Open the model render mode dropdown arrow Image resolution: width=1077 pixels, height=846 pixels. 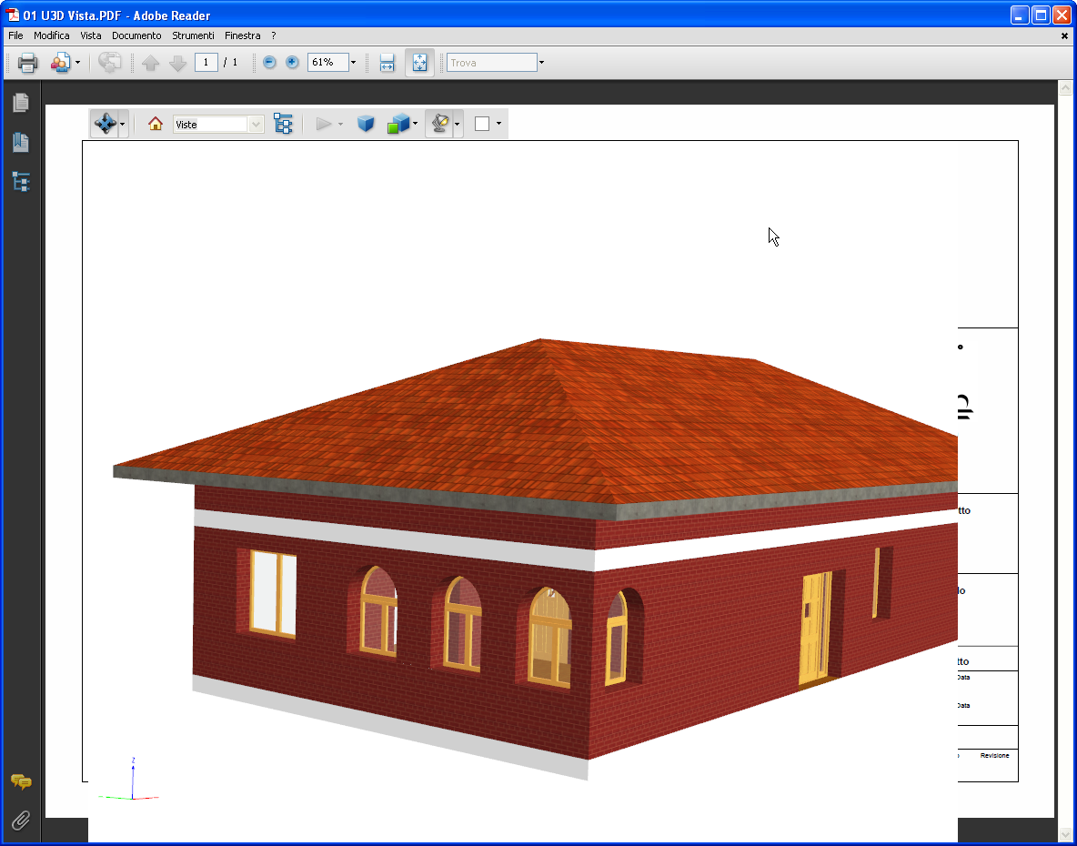(x=414, y=124)
